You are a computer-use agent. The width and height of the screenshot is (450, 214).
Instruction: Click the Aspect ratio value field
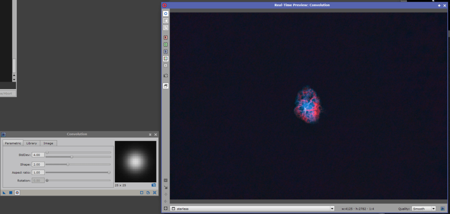38,172
